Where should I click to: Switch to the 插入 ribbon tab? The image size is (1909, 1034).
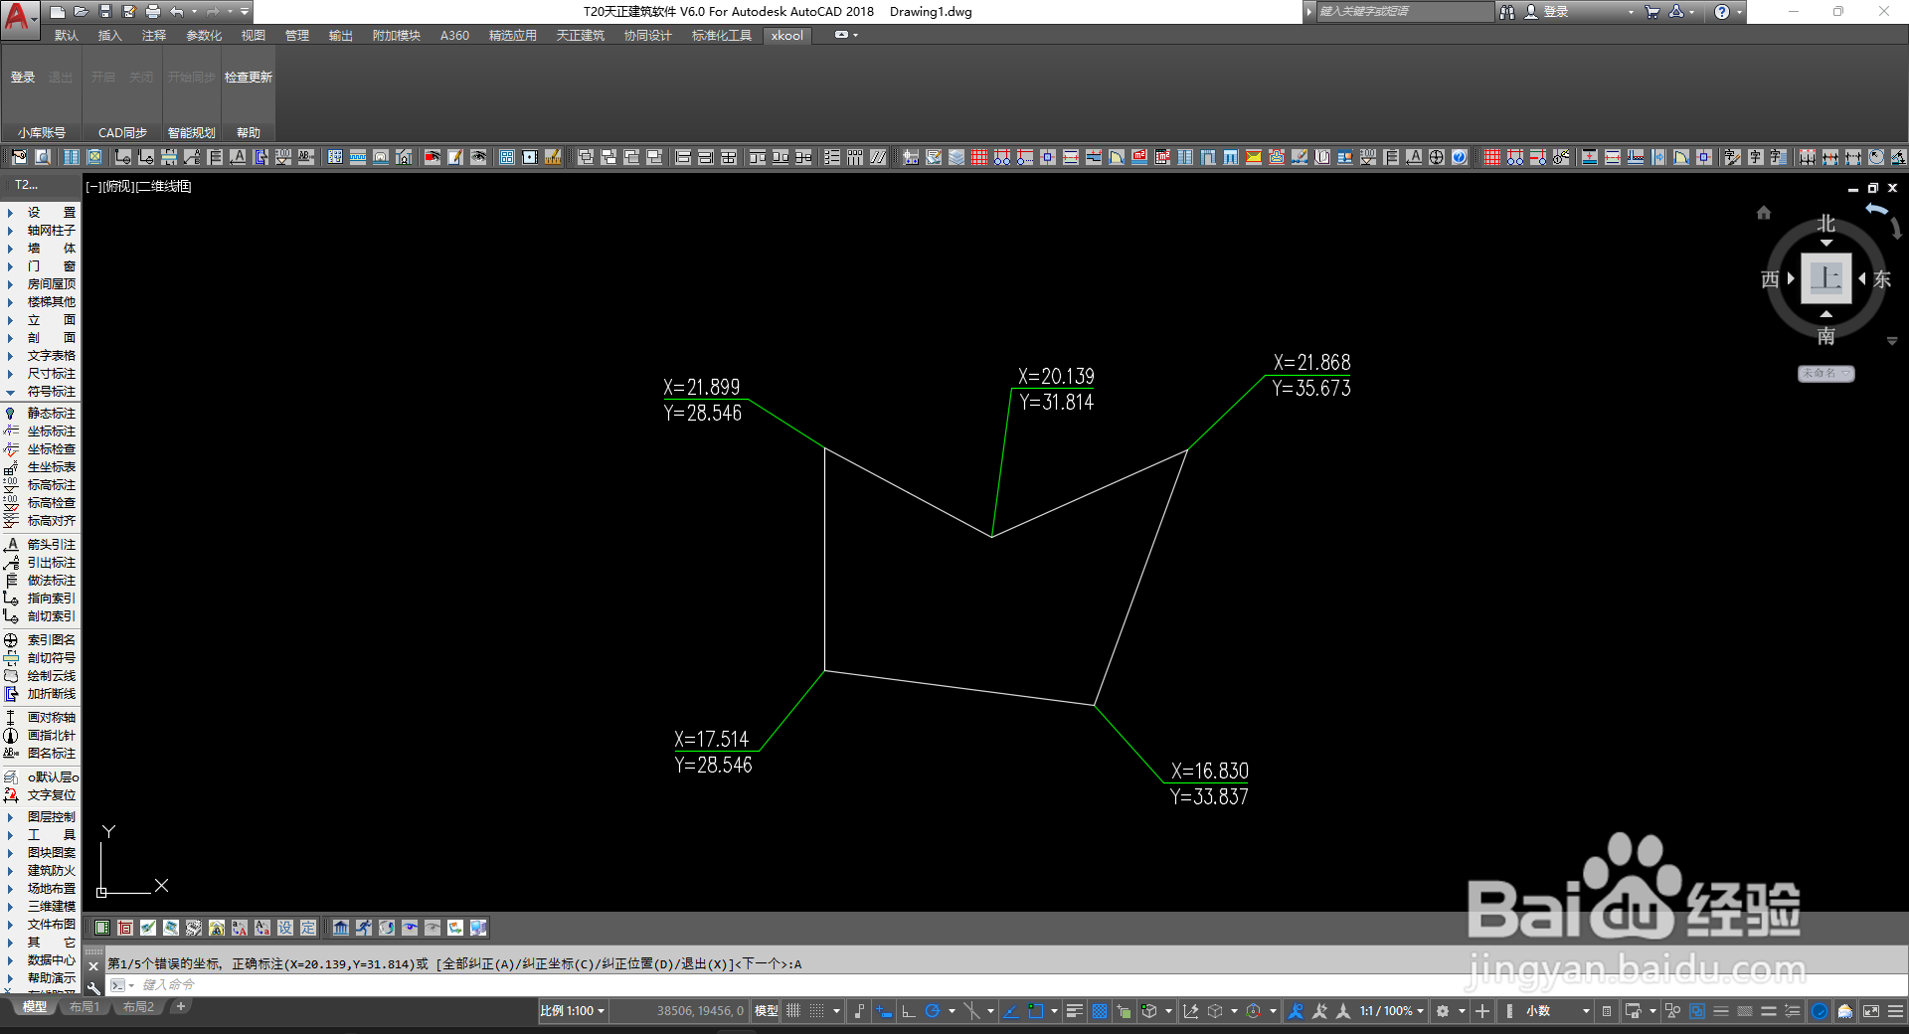pyautogui.click(x=109, y=36)
